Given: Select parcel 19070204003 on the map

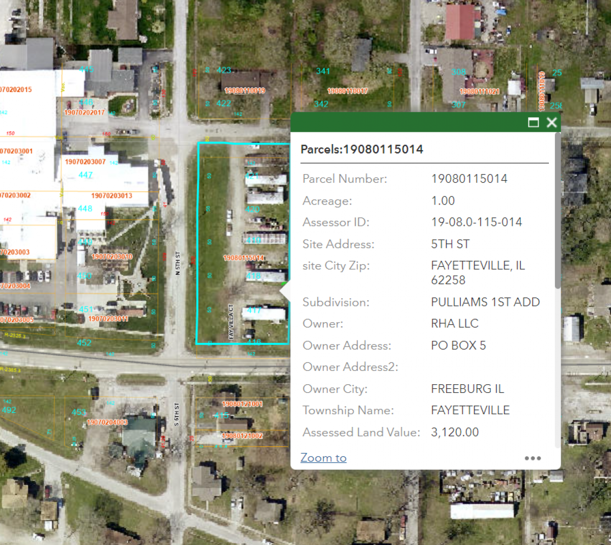Looking at the screenshot, I should click(107, 422).
